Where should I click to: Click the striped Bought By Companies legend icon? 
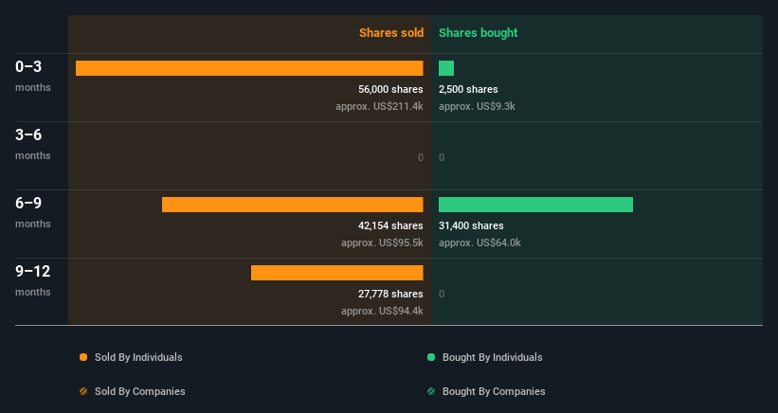tap(431, 391)
